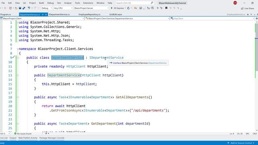
Task: Open the httpClient member navigation dropdown
Action: tap(212, 19)
